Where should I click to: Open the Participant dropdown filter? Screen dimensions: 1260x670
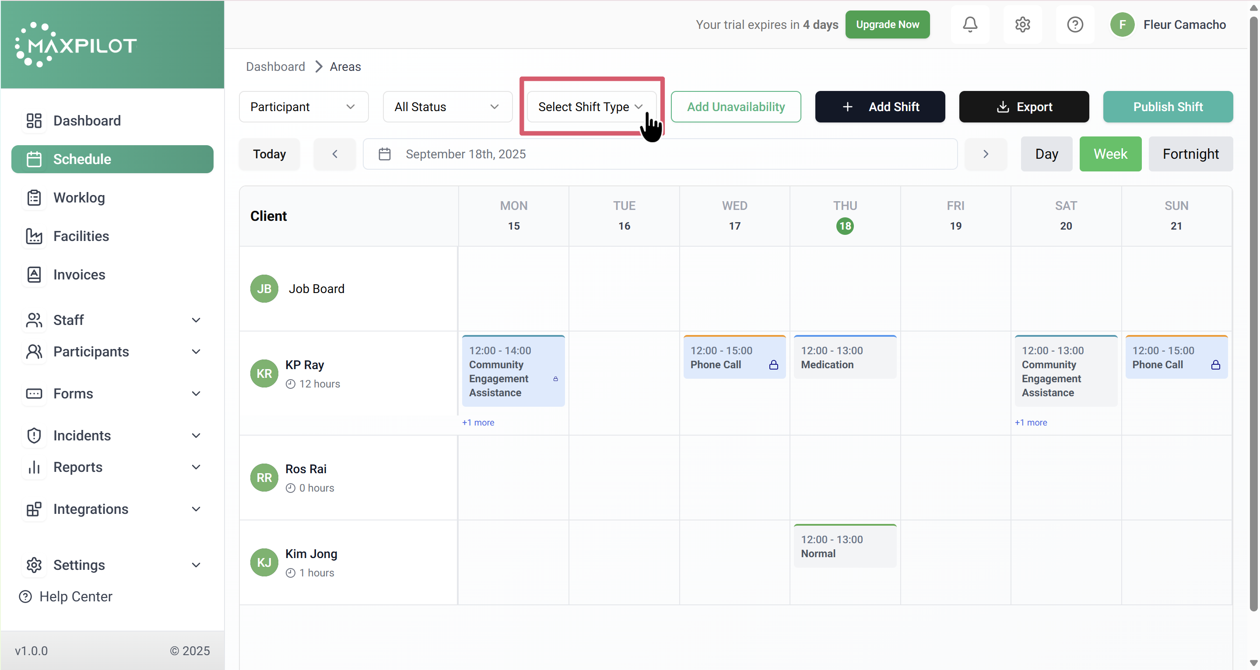click(x=303, y=107)
